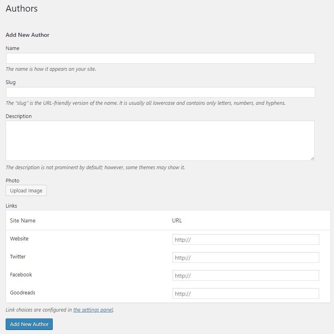
Task: Click the Website row label
Action: 19,238
